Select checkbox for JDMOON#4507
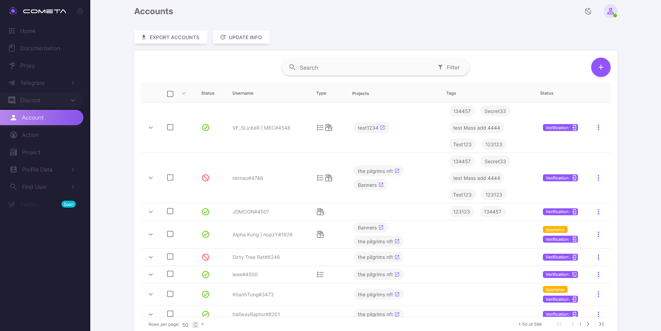This screenshot has height=331, width=661. coord(170,211)
